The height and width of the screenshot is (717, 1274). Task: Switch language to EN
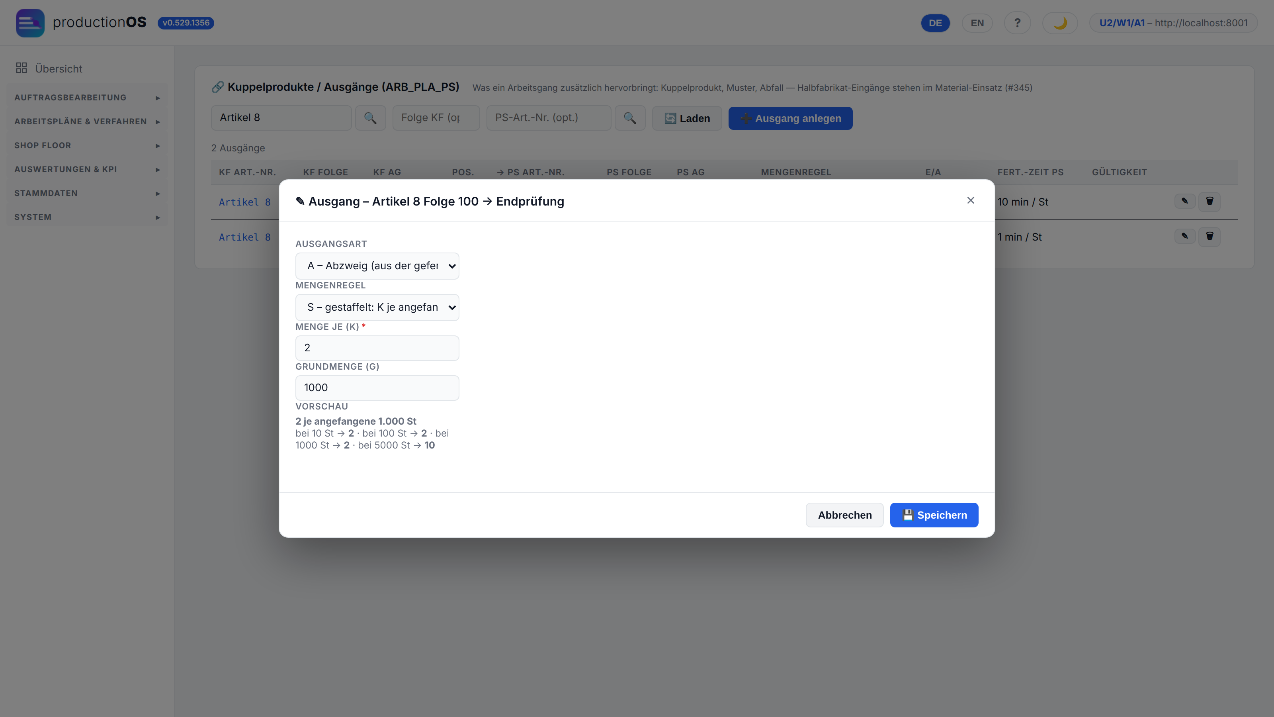[x=977, y=23]
